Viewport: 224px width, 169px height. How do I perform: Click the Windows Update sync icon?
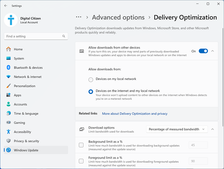[x=9, y=150]
